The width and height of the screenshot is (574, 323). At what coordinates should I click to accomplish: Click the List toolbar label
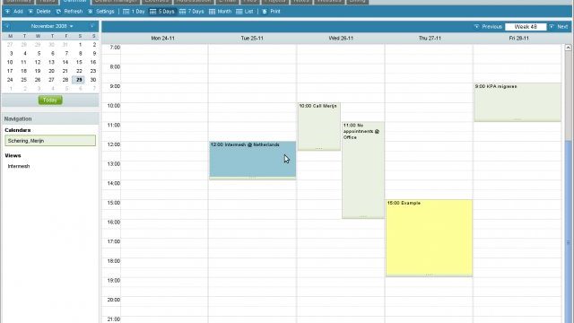coord(249,12)
